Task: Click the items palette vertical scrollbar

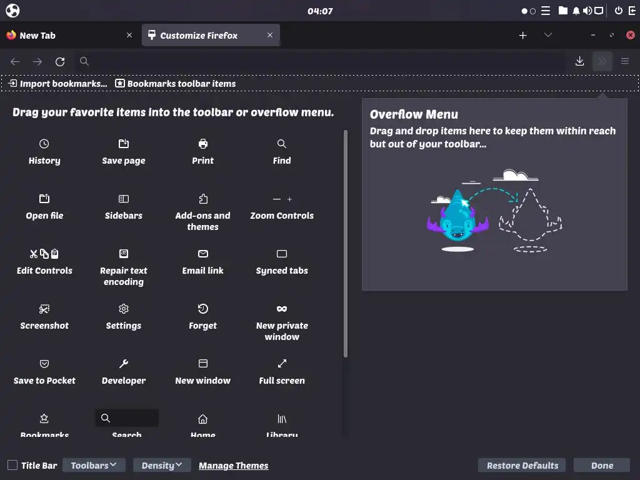Action: (x=346, y=244)
